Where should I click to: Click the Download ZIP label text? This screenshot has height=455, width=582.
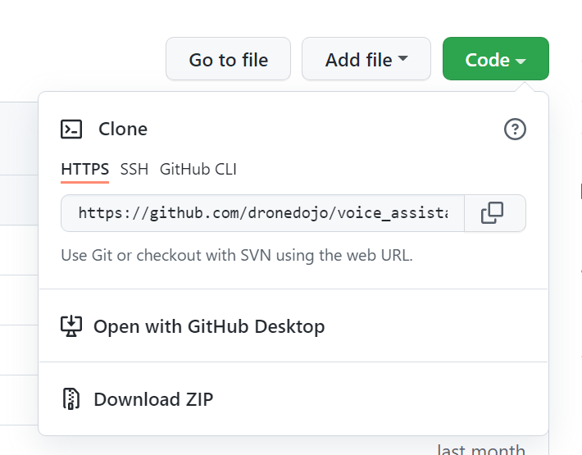[153, 399]
